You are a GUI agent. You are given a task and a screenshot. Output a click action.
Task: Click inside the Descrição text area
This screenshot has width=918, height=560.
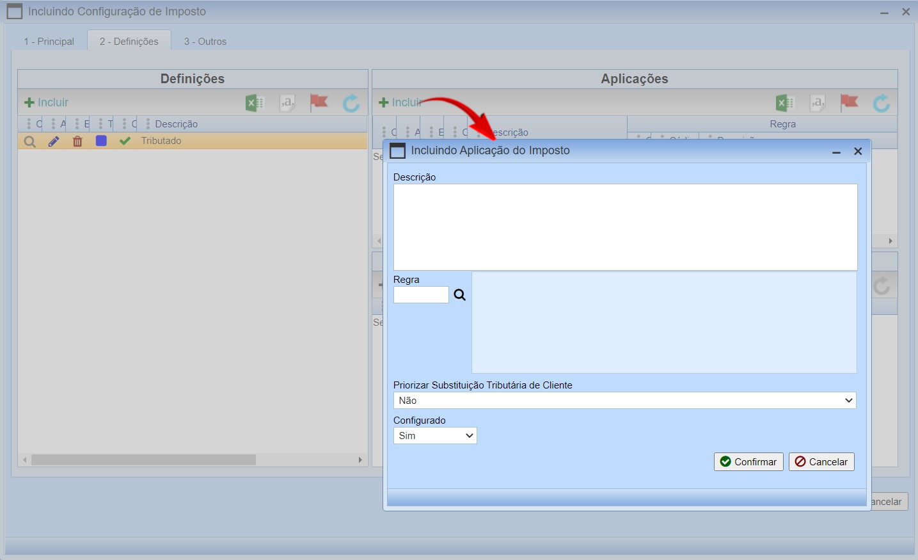coord(625,227)
